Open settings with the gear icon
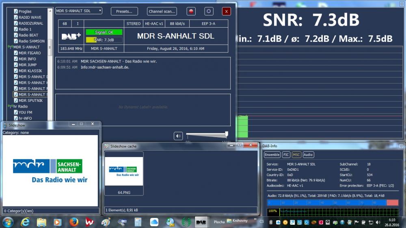Screen dimensions: 406x228 click(209, 11)
